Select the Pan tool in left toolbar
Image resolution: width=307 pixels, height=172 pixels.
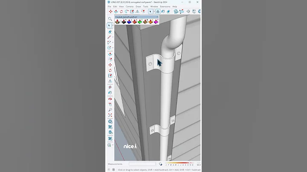pos(110,104)
